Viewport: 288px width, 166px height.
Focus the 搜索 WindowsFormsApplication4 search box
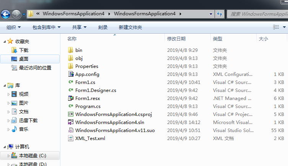(x=257, y=14)
